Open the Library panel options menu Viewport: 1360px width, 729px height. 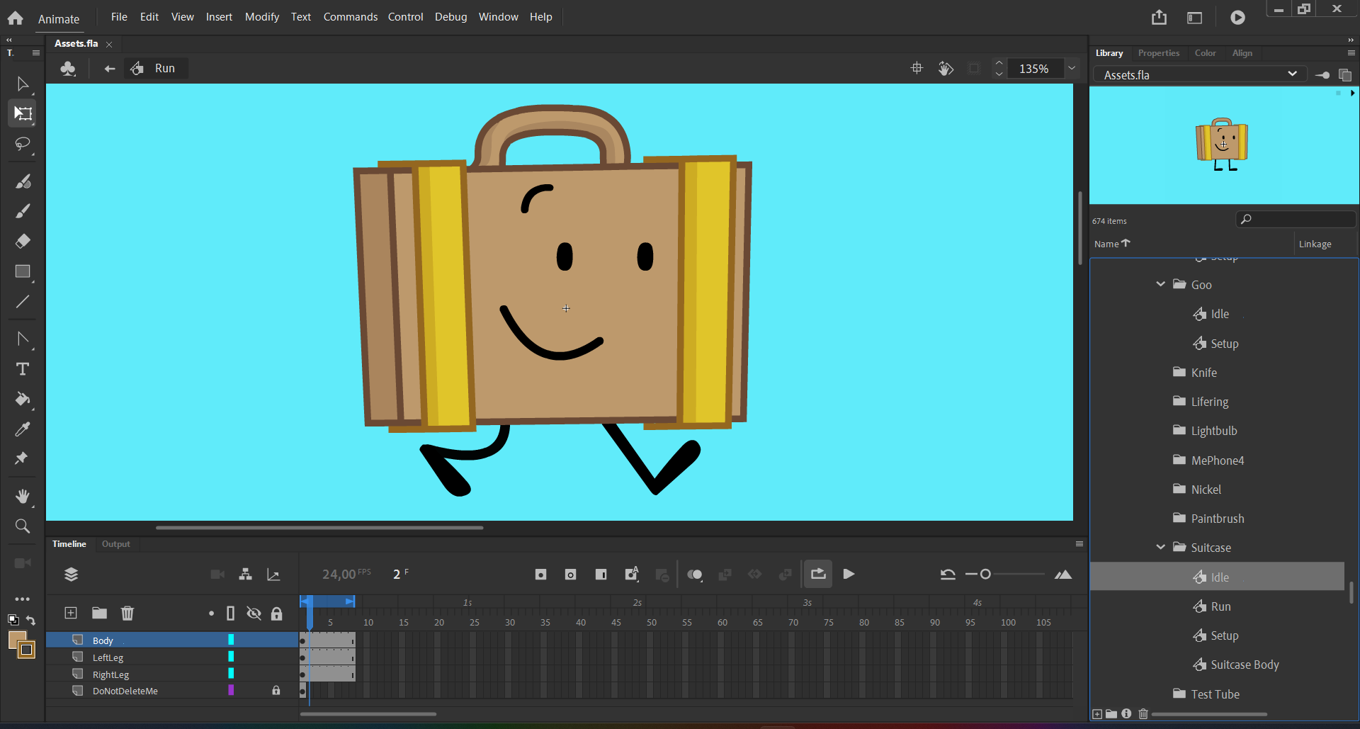coord(1351,53)
